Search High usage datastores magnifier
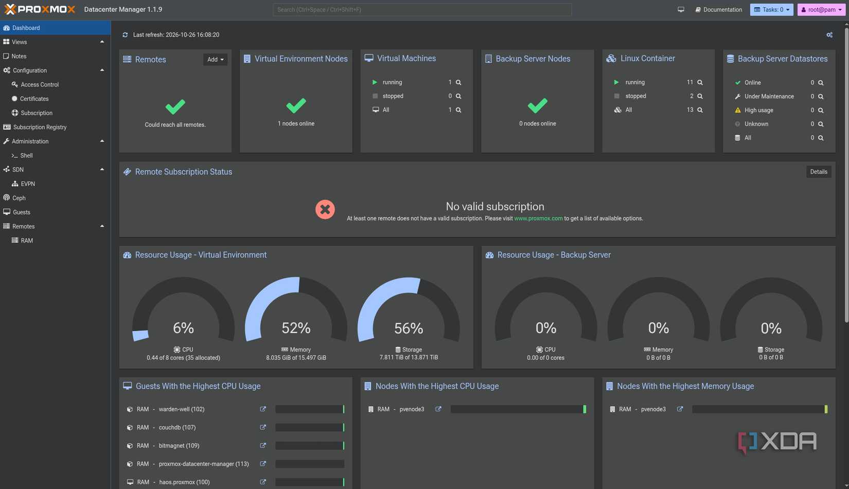The image size is (849, 489). click(x=821, y=110)
